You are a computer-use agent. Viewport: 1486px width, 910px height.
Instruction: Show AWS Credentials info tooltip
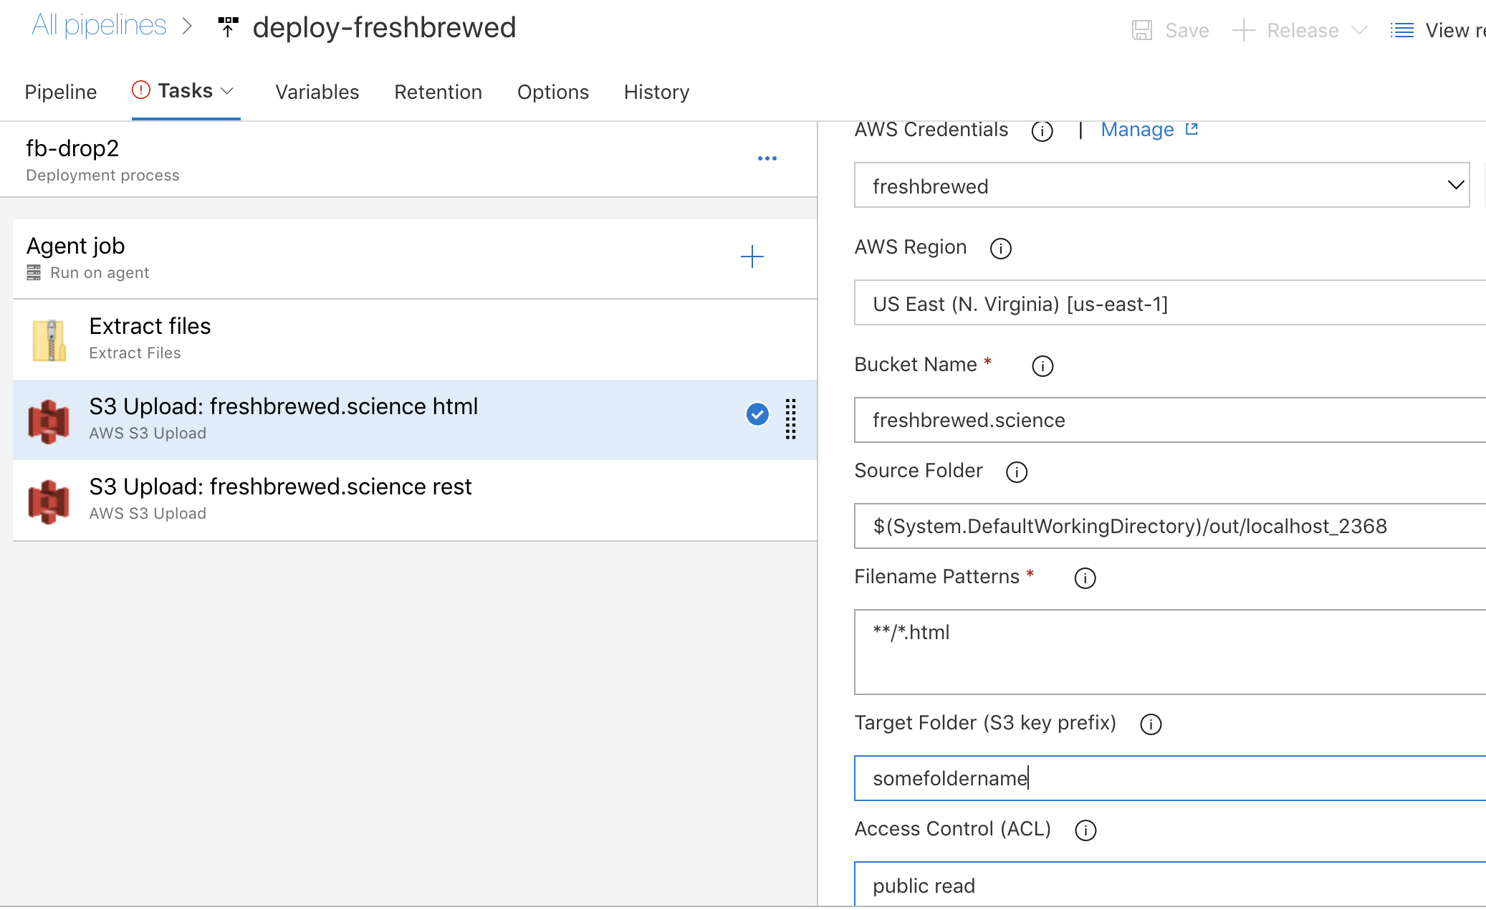point(1042,131)
